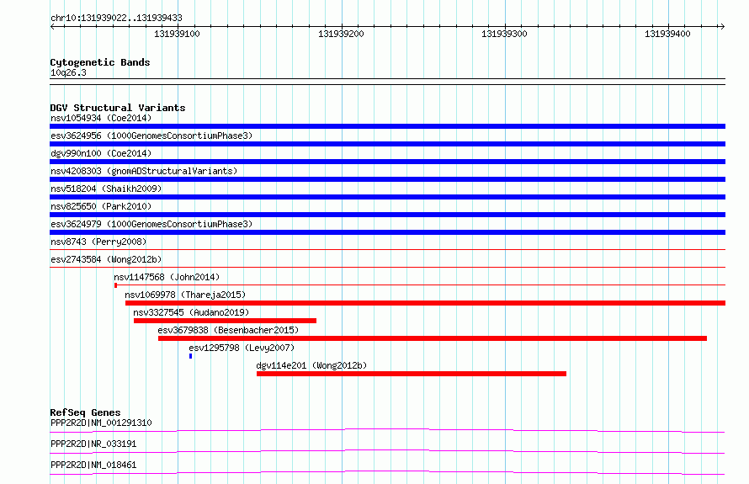Open variant esv3624956 (1000GenomesConsortiumPhase3) label
Image resolution: width=749 pixels, height=484 pixels.
pyautogui.click(x=151, y=136)
